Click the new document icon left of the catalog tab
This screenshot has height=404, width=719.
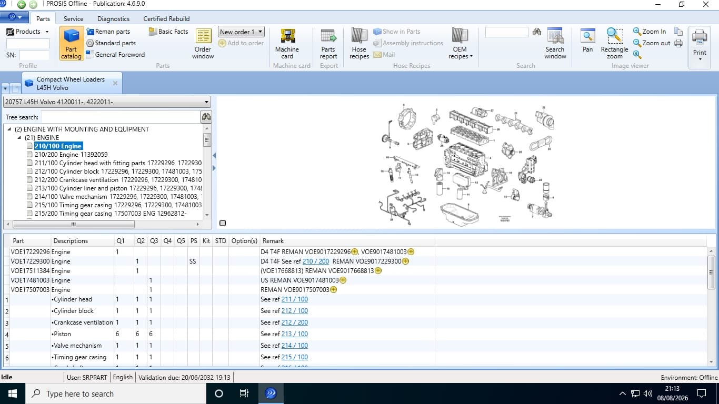pos(16,88)
